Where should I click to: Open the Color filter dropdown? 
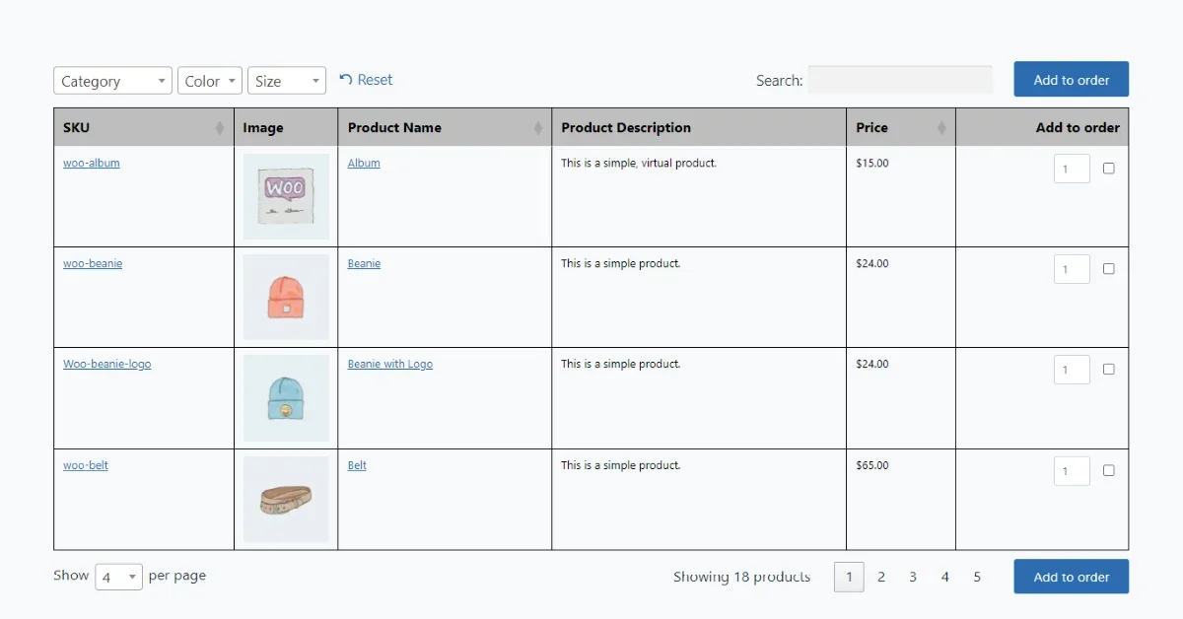(x=209, y=80)
